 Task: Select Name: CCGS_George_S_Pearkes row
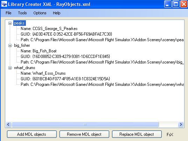49,29
